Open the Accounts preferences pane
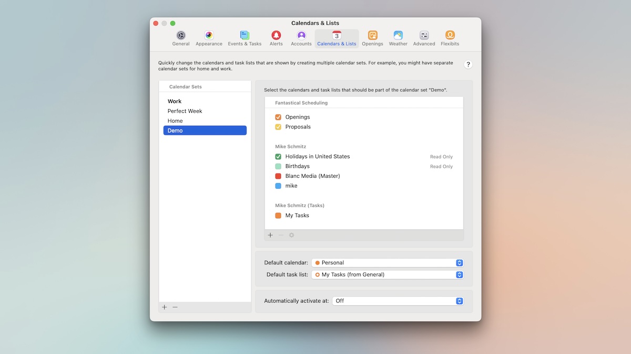Screen dimensions: 631x354 coord(301,39)
